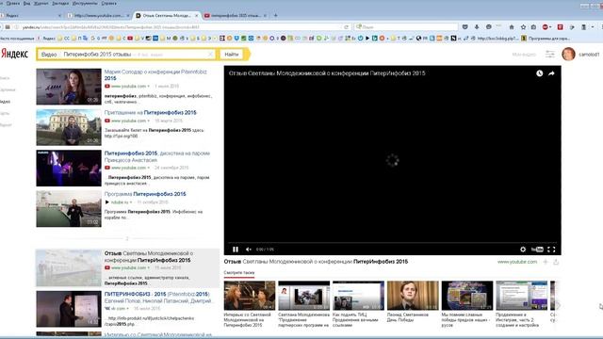Open bookmarks list toolbar icon
The image size is (603, 339).
coord(533,27)
